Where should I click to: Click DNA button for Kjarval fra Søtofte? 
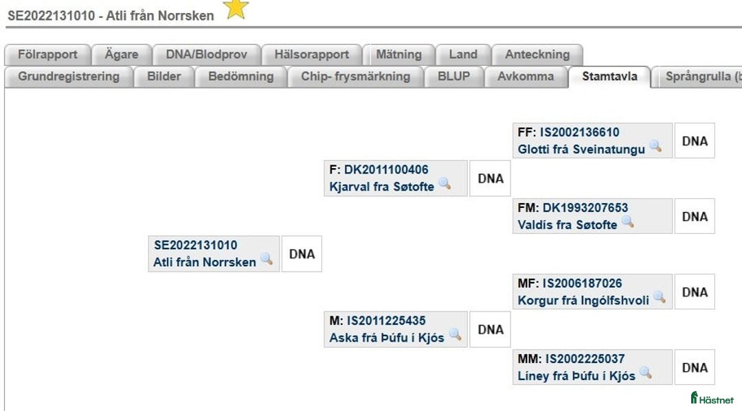coord(490,178)
